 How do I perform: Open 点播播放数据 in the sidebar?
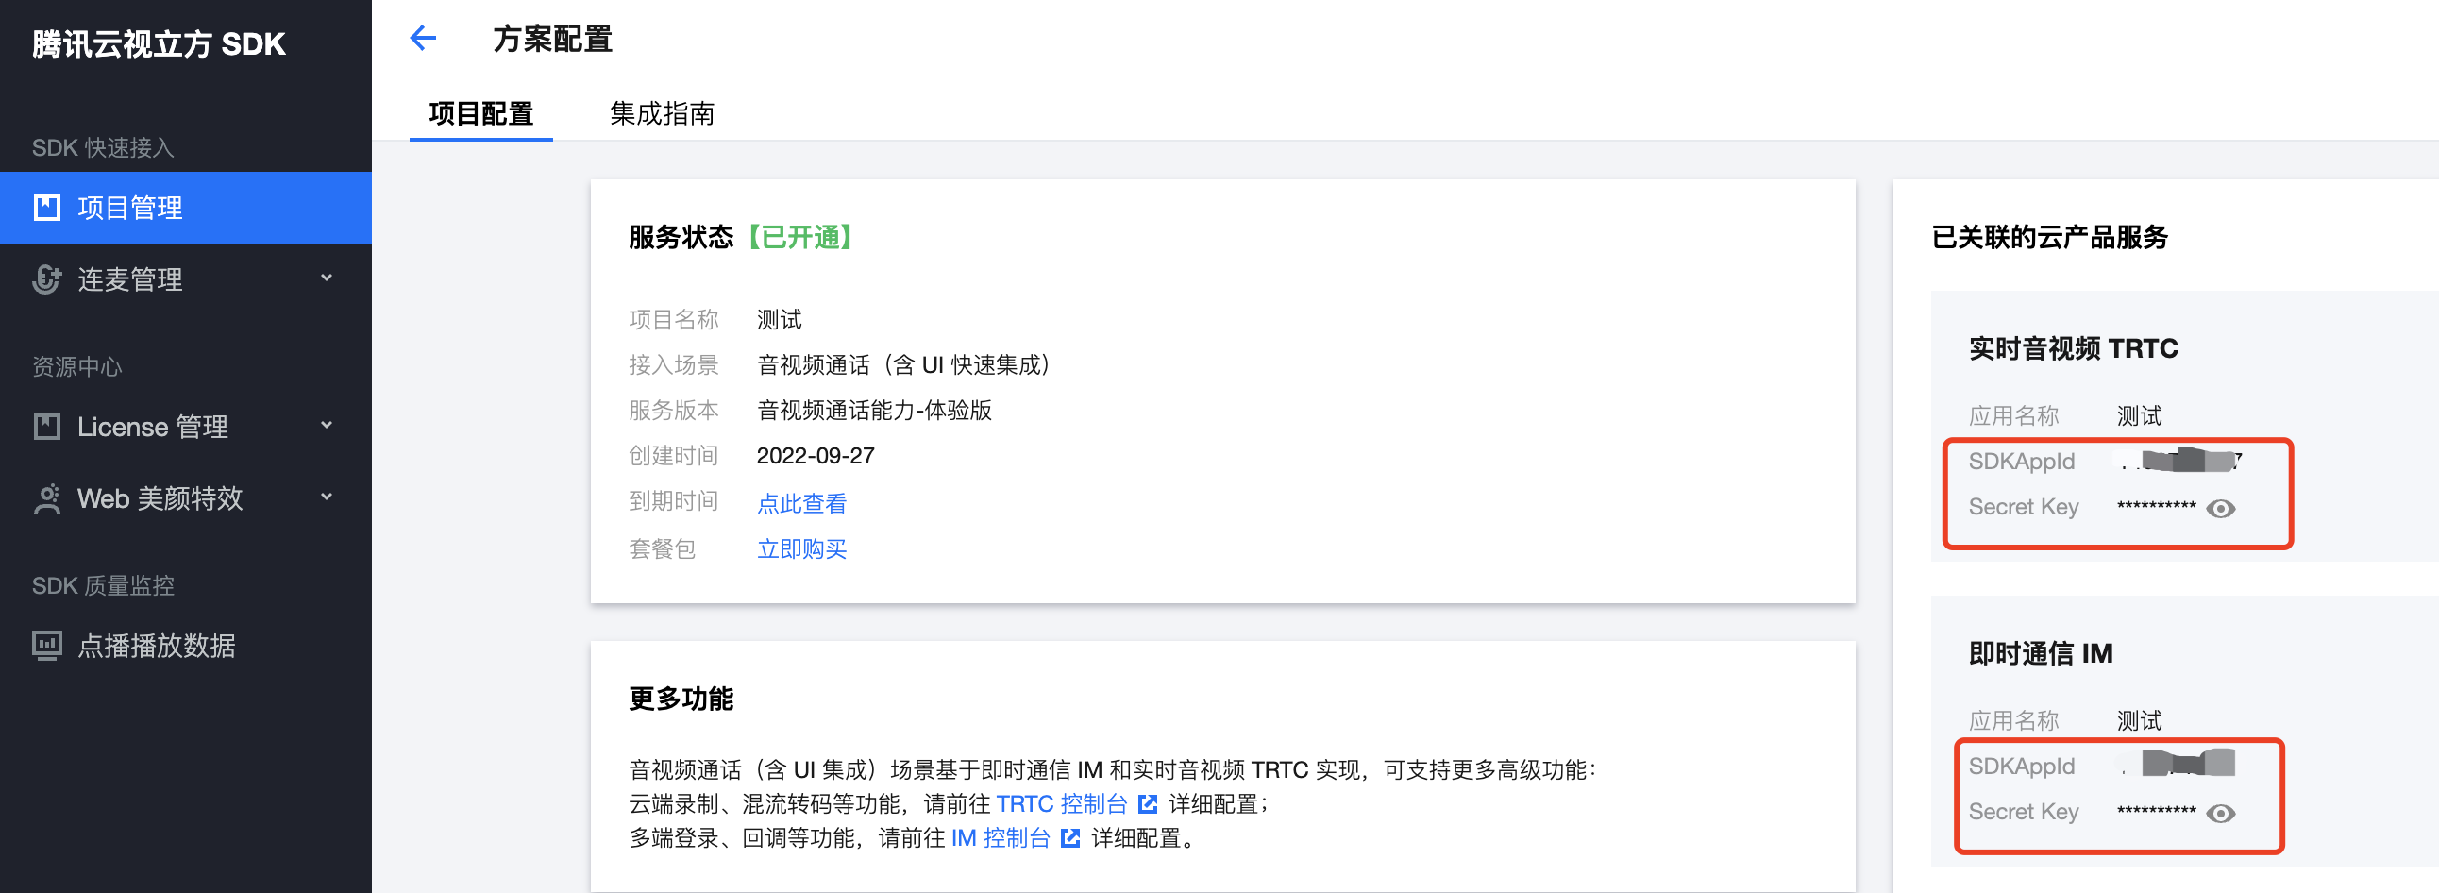click(186, 646)
